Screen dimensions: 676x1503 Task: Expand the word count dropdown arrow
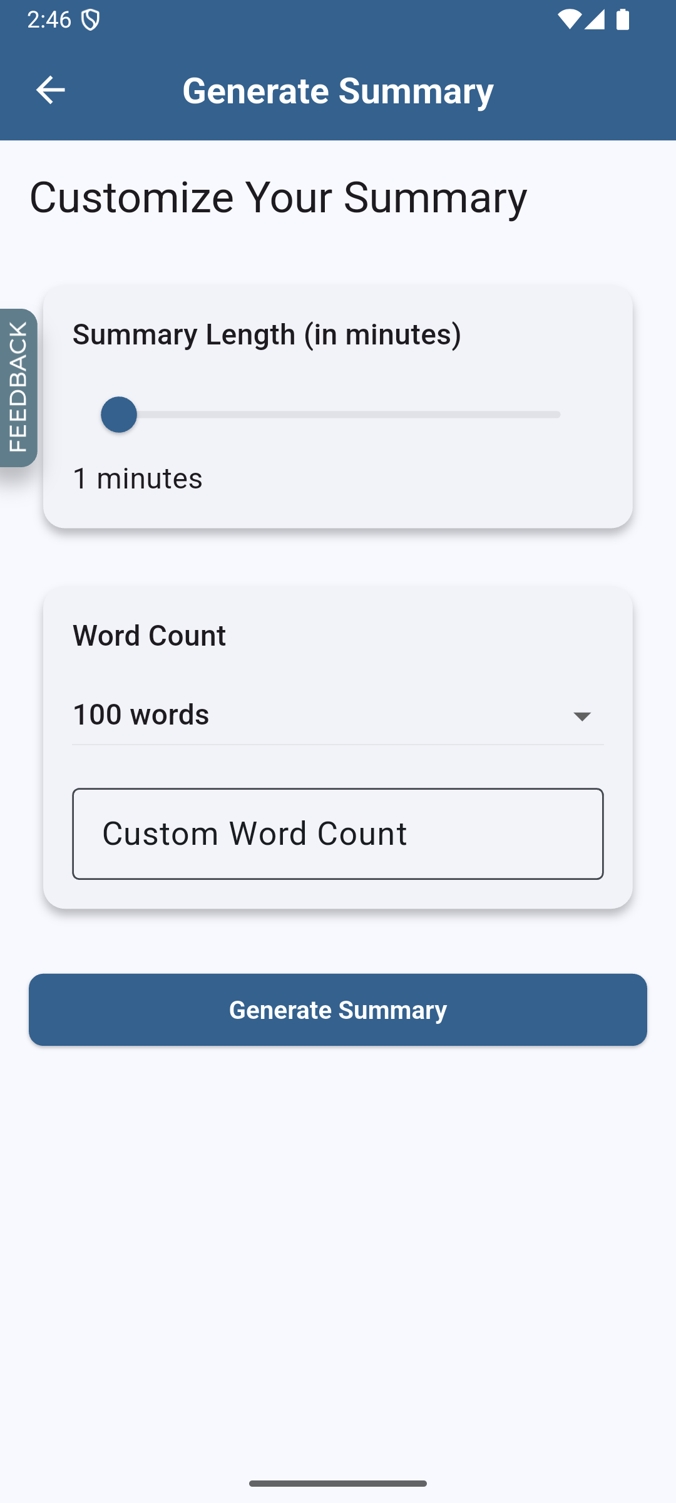(582, 716)
